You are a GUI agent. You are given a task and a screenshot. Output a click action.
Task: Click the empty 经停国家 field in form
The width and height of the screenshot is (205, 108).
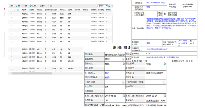coord(156,87)
